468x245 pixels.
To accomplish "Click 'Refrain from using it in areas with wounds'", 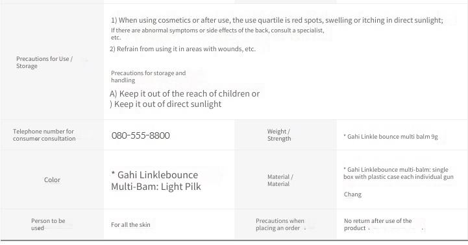I will click(182, 49).
